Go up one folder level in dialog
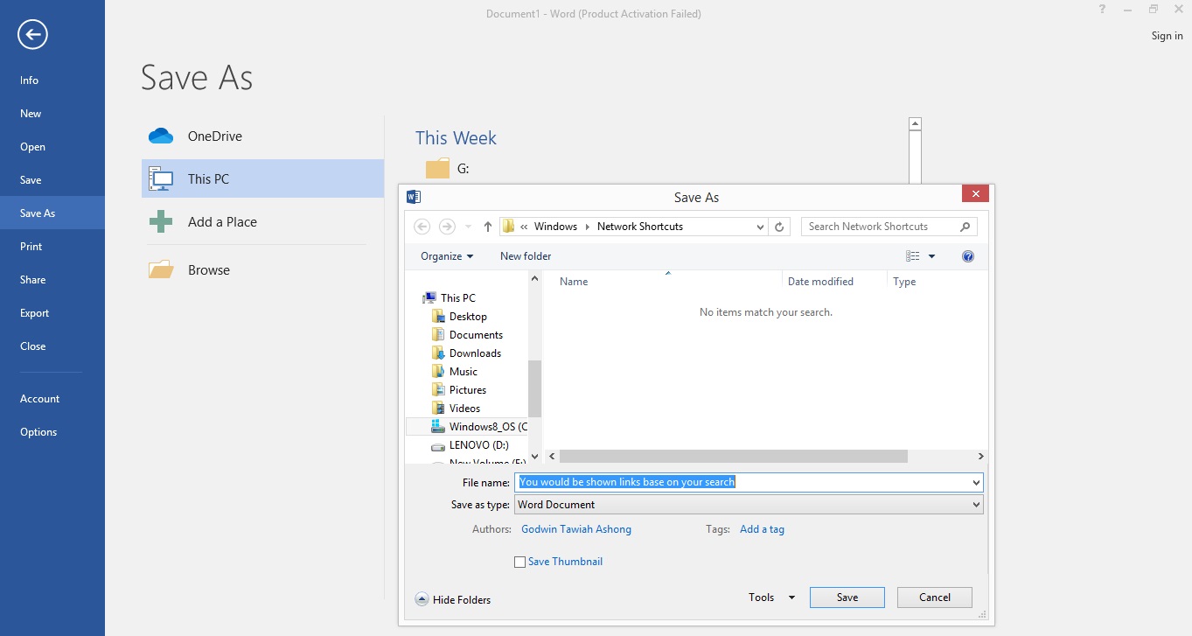Screen dimensions: 1192x636 coord(488,227)
